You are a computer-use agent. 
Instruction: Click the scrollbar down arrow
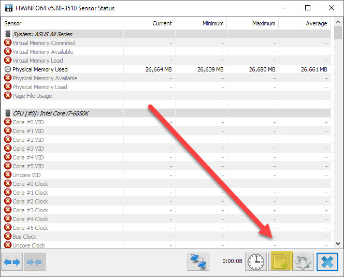click(338, 244)
